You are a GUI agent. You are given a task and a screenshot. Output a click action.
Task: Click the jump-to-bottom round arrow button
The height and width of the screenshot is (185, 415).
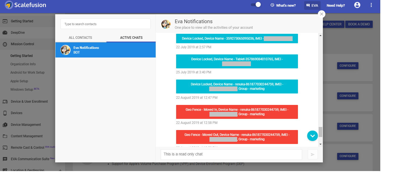click(313, 136)
